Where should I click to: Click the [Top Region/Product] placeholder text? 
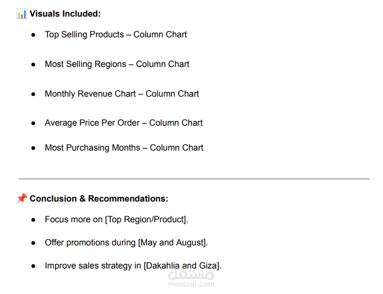(x=146, y=219)
